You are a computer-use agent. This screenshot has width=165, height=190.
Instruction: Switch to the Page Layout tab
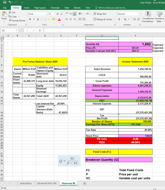pyautogui.click(x=40, y=8)
